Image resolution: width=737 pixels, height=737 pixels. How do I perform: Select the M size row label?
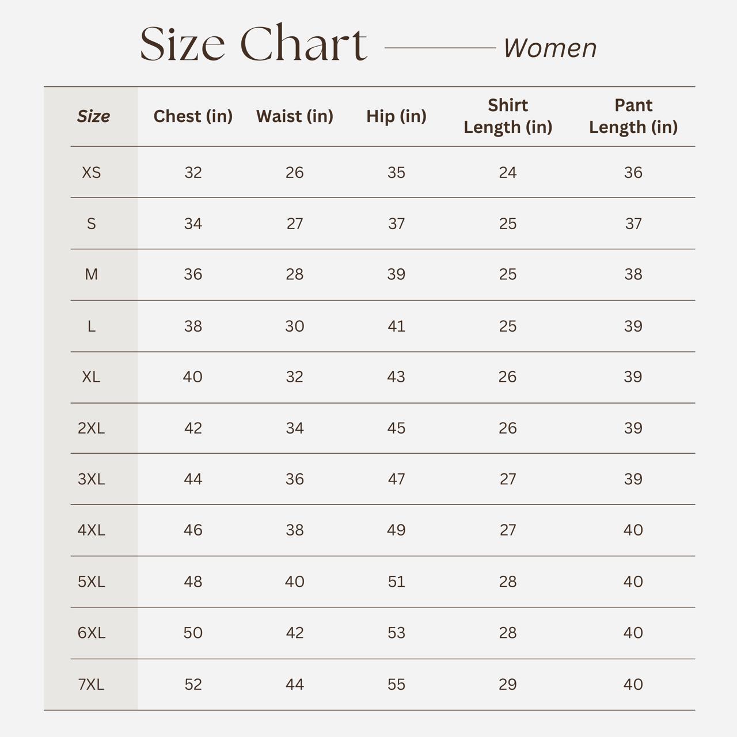[x=91, y=275]
